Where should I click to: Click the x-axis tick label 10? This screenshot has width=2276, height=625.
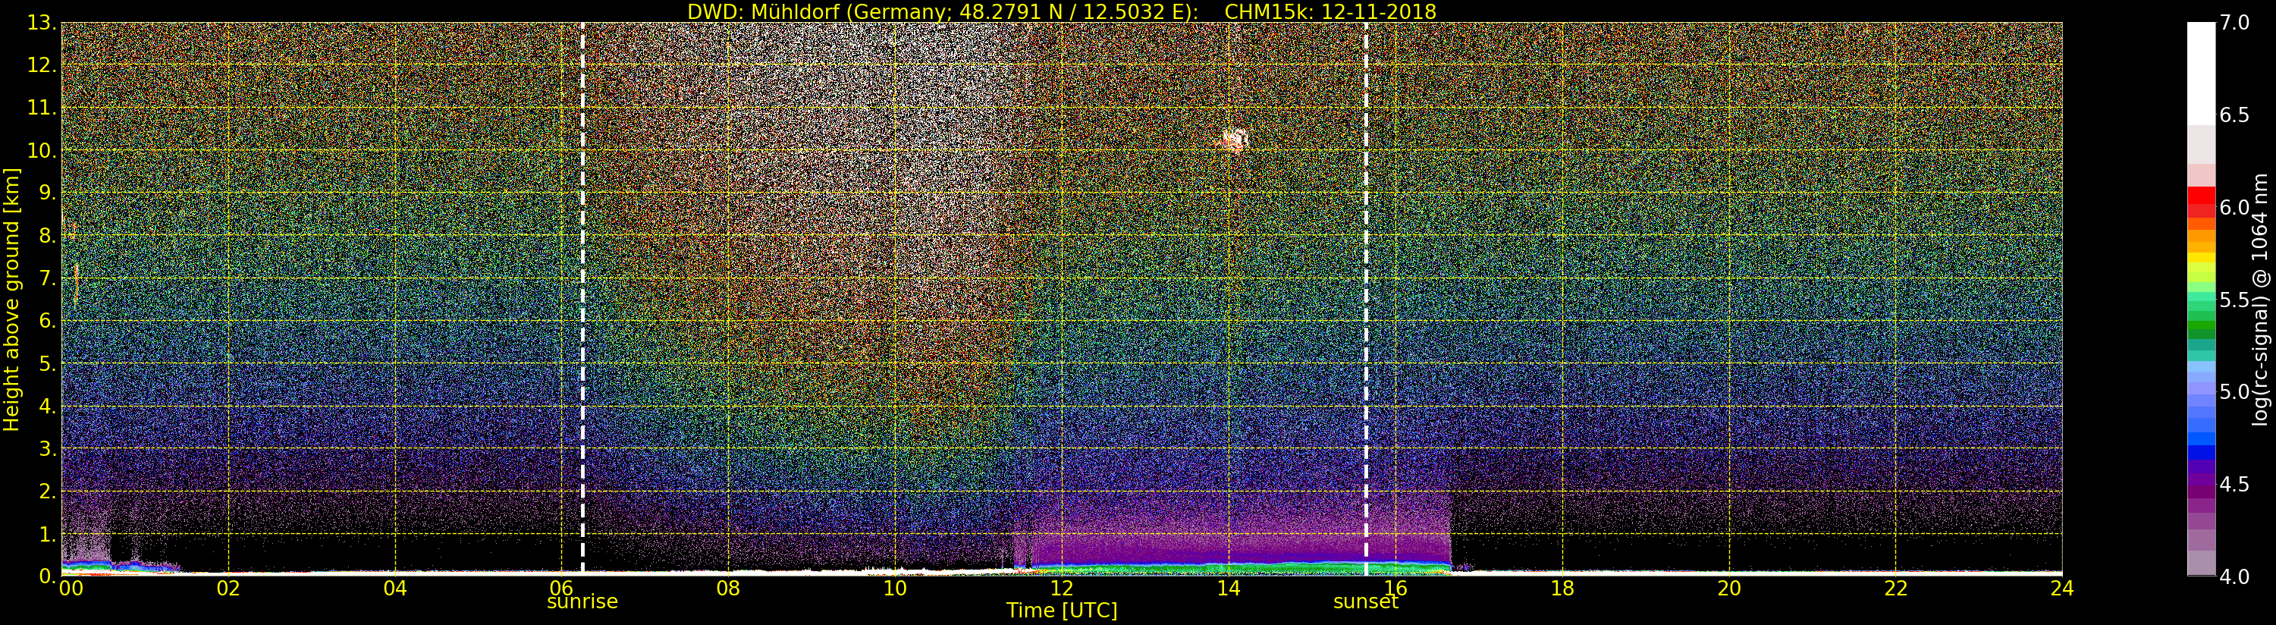click(x=895, y=589)
